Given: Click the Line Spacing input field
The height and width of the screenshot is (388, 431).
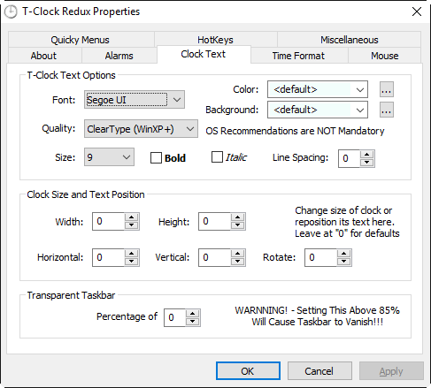Looking at the screenshot, I should (x=350, y=158).
